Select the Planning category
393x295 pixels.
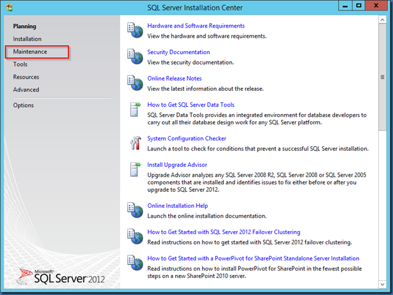(24, 26)
